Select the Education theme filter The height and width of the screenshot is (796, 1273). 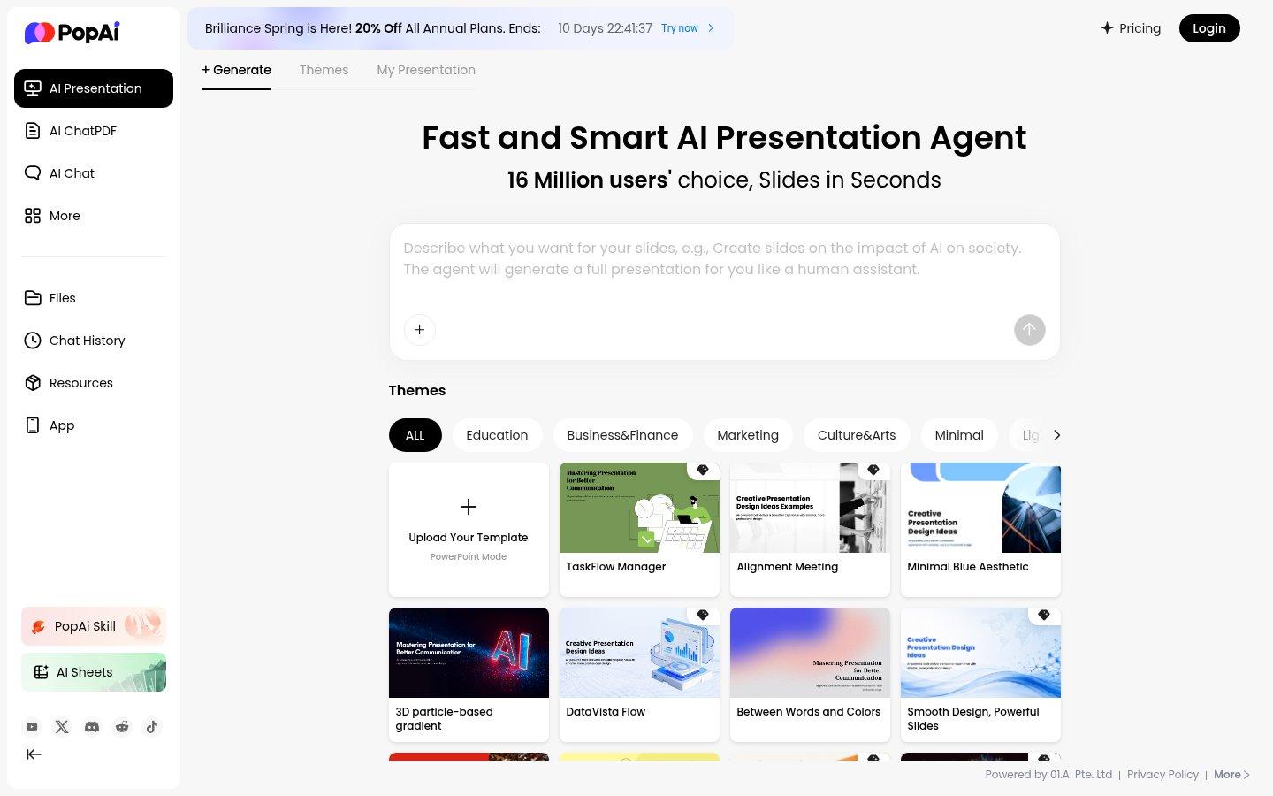coord(497,435)
